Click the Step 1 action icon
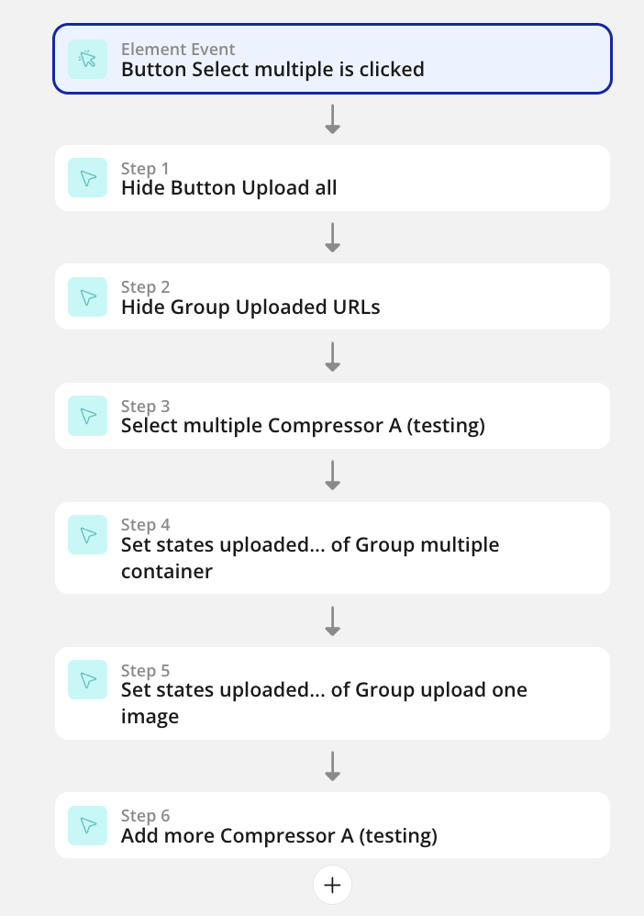Screen dimensions: 644x916 [88, 178]
